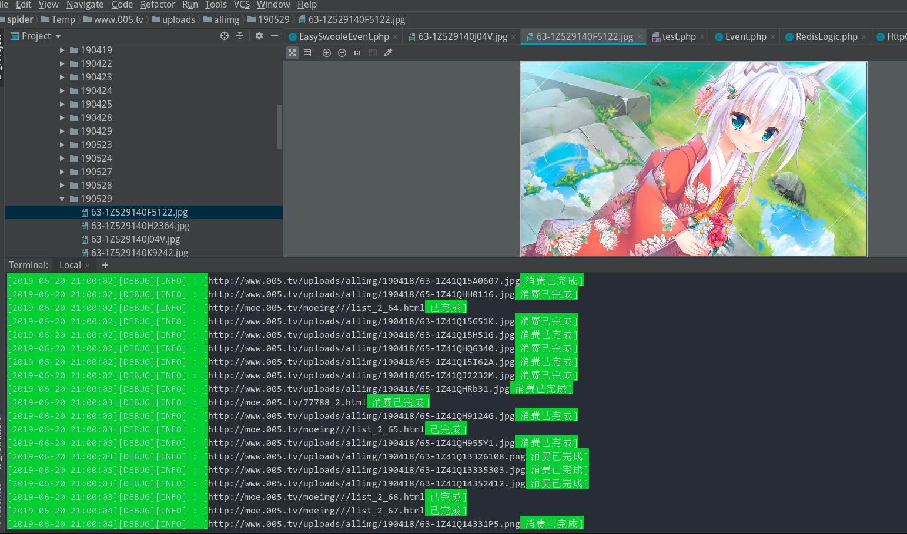The image size is (907, 534).
Task: Close the EasySwooleEvent.php tab
Action: [396, 37]
